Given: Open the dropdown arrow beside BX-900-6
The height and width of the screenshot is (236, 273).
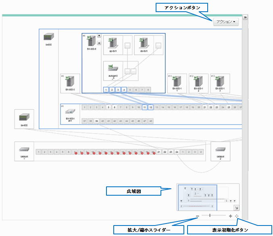Looking at the screenshot, I should (99, 36).
